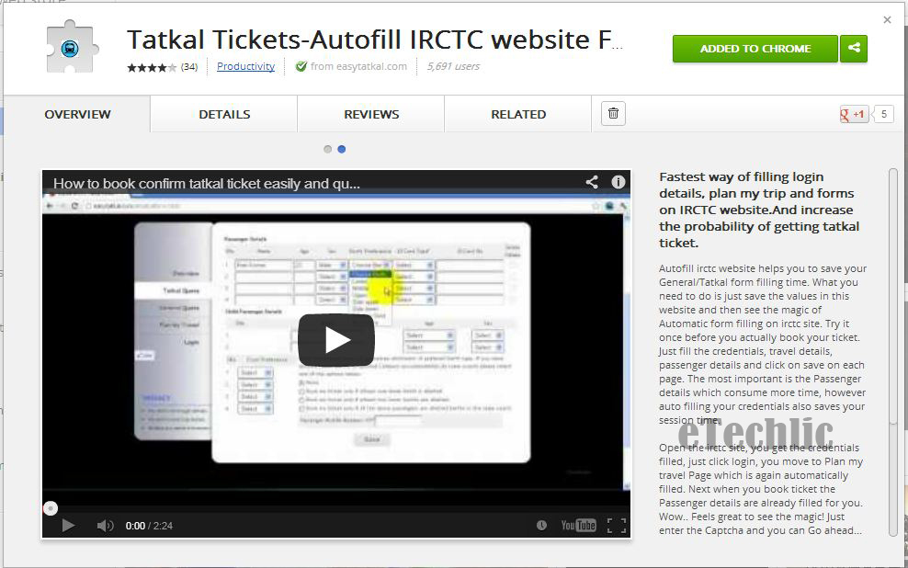The height and width of the screenshot is (568, 908).
Task: Open the Related tab
Action: point(518,114)
